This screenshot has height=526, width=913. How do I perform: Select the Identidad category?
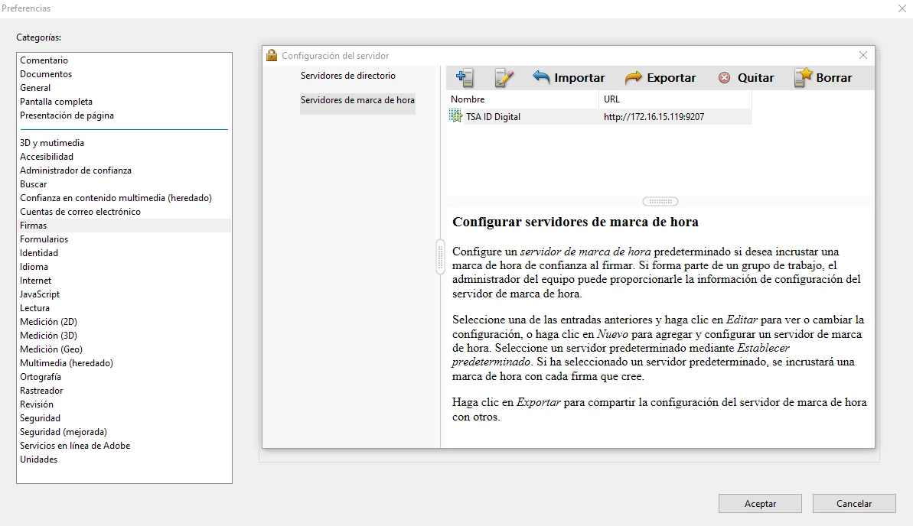point(39,253)
